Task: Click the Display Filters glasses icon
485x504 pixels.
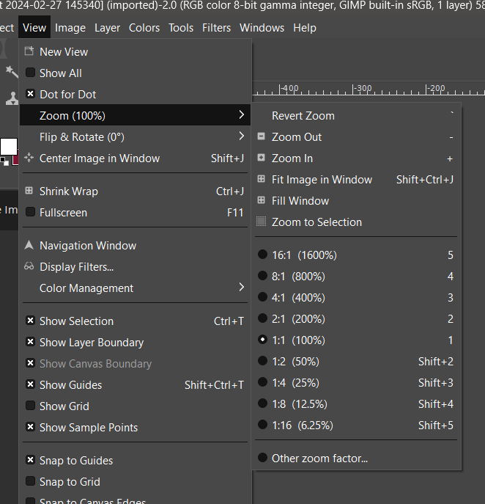Action: click(x=29, y=267)
